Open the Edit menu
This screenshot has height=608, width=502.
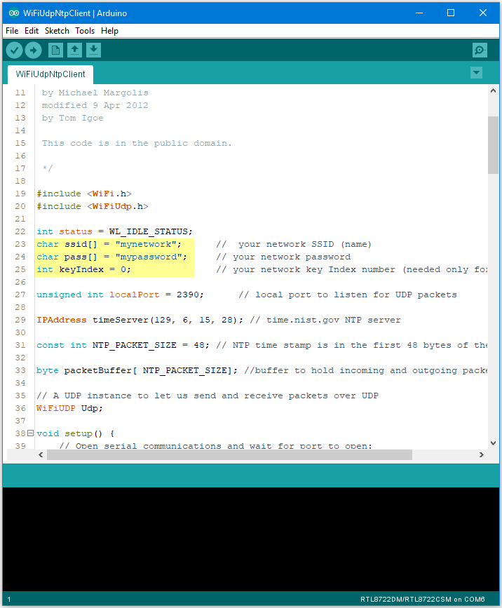pyautogui.click(x=32, y=31)
